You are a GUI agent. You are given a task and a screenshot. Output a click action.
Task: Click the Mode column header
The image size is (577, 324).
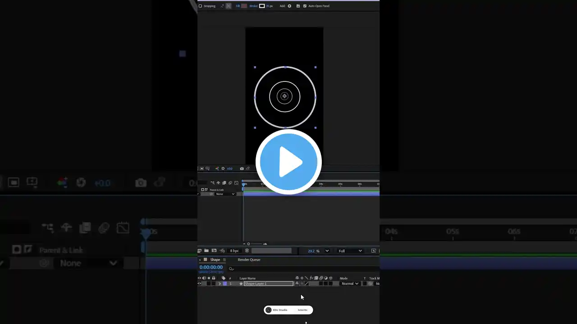click(343, 278)
